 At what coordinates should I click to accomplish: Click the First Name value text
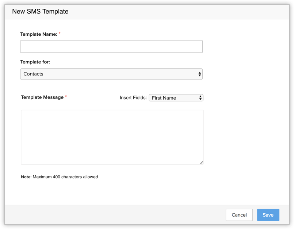pos(164,98)
